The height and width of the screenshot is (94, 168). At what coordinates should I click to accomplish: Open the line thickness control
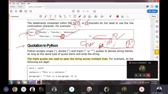tap(122, 16)
